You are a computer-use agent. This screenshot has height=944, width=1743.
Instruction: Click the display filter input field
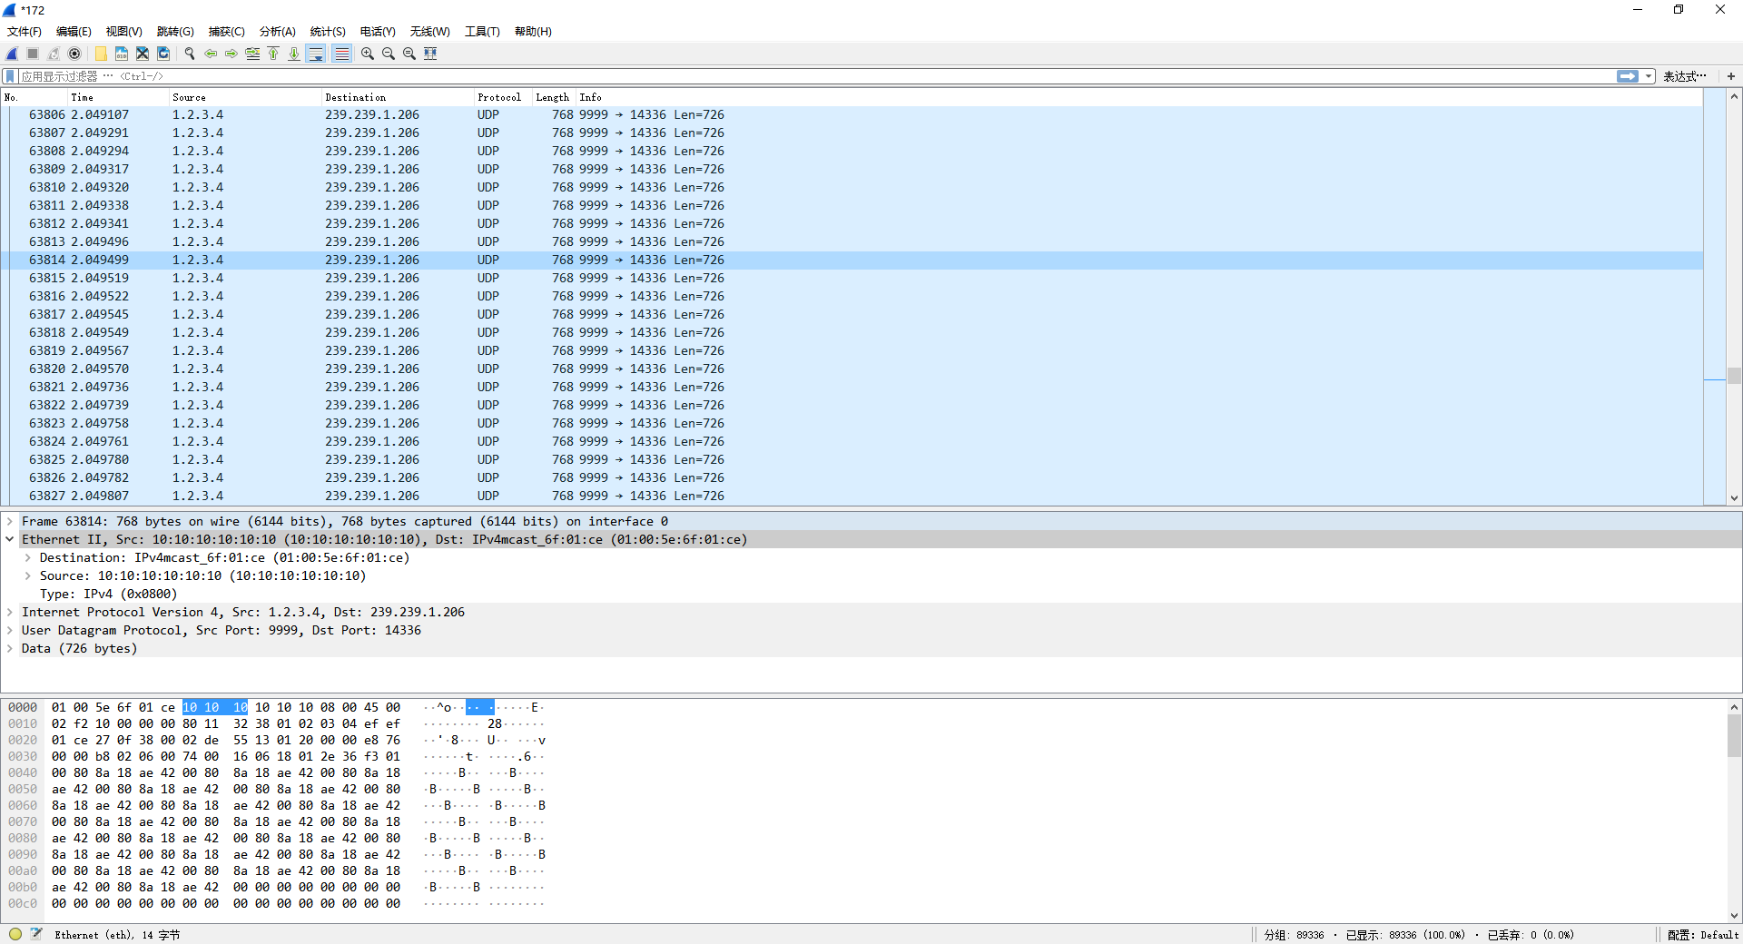817,76
